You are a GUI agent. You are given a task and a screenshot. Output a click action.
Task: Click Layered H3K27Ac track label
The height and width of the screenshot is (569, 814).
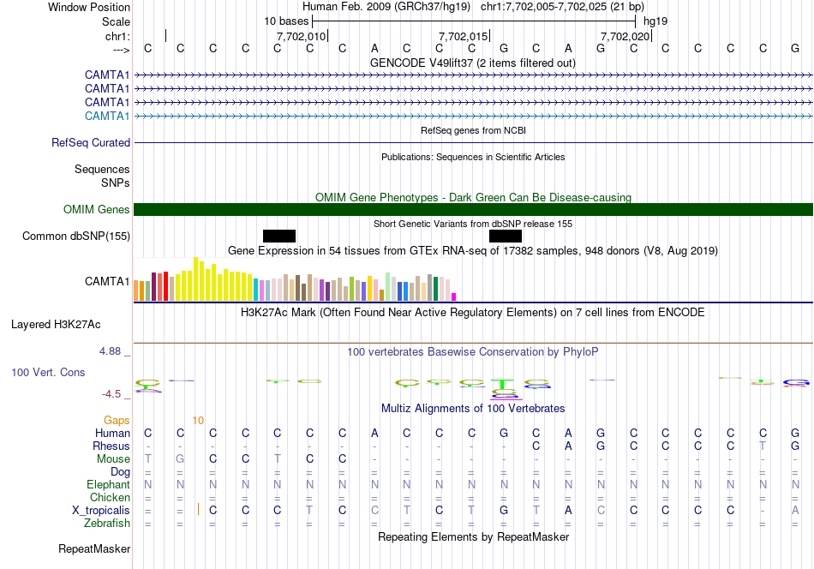[56, 325]
